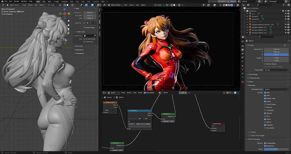
Task: Enable the Frame Range metadata checkbox
Action: tap(265, 104)
